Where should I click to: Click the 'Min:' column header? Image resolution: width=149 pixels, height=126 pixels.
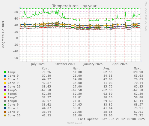[x=76, y=69]
